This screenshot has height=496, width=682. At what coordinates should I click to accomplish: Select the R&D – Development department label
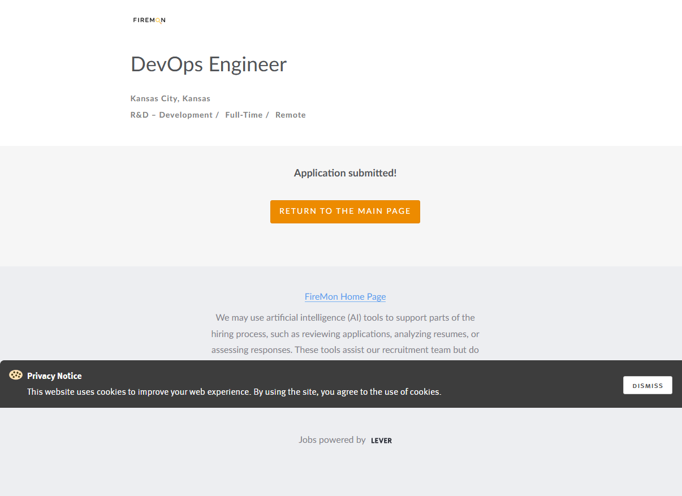pos(171,115)
